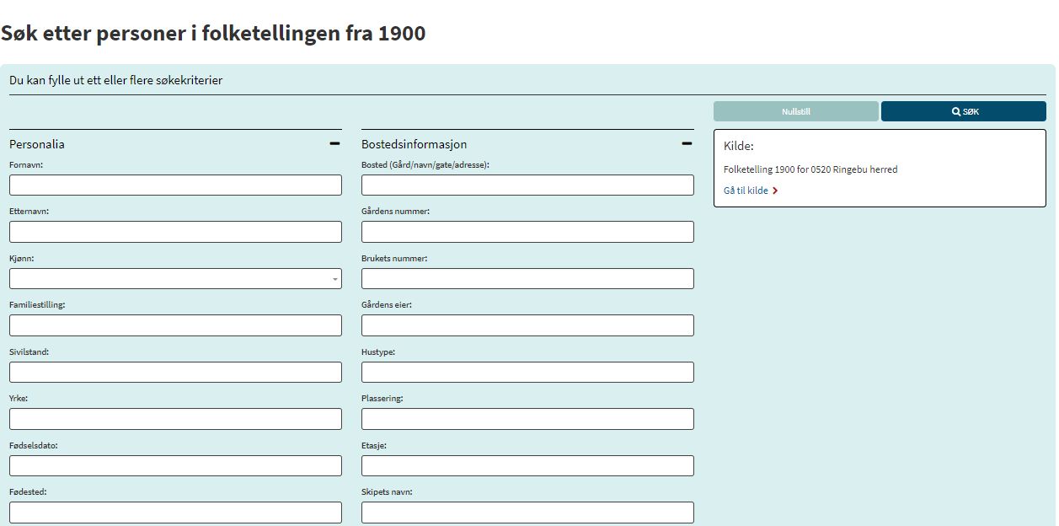Select the Gårdens eier field
The height and width of the screenshot is (526, 1059).
(x=527, y=325)
